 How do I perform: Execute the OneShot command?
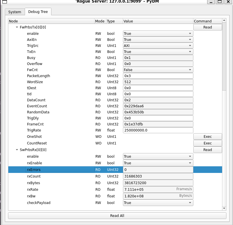[x=207, y=137]
